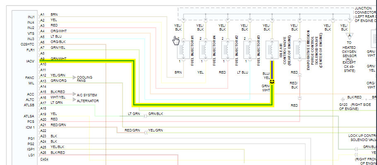The width and height of the screenshot is (377, 165).
Task: Click the arrow pointing to COOLING FANS
Action: 74,77
